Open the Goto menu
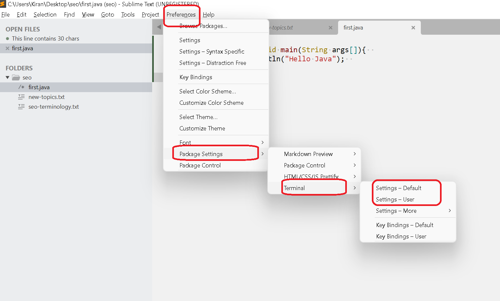500x301 pixels. [107, 14]
